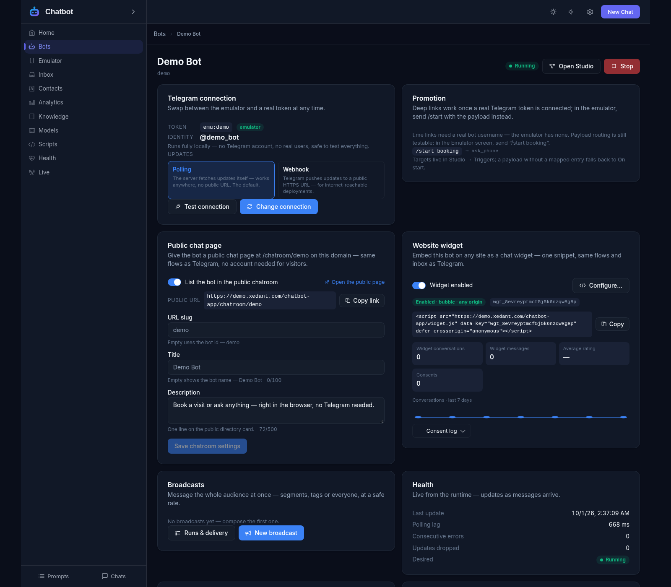The image size is (671, 587).
Task: Click the Knowledge book icon in sidebar
Action: [32, 117]
